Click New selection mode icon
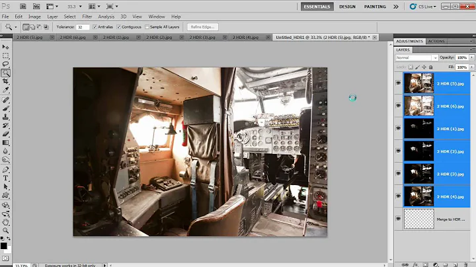 [26, 27]
